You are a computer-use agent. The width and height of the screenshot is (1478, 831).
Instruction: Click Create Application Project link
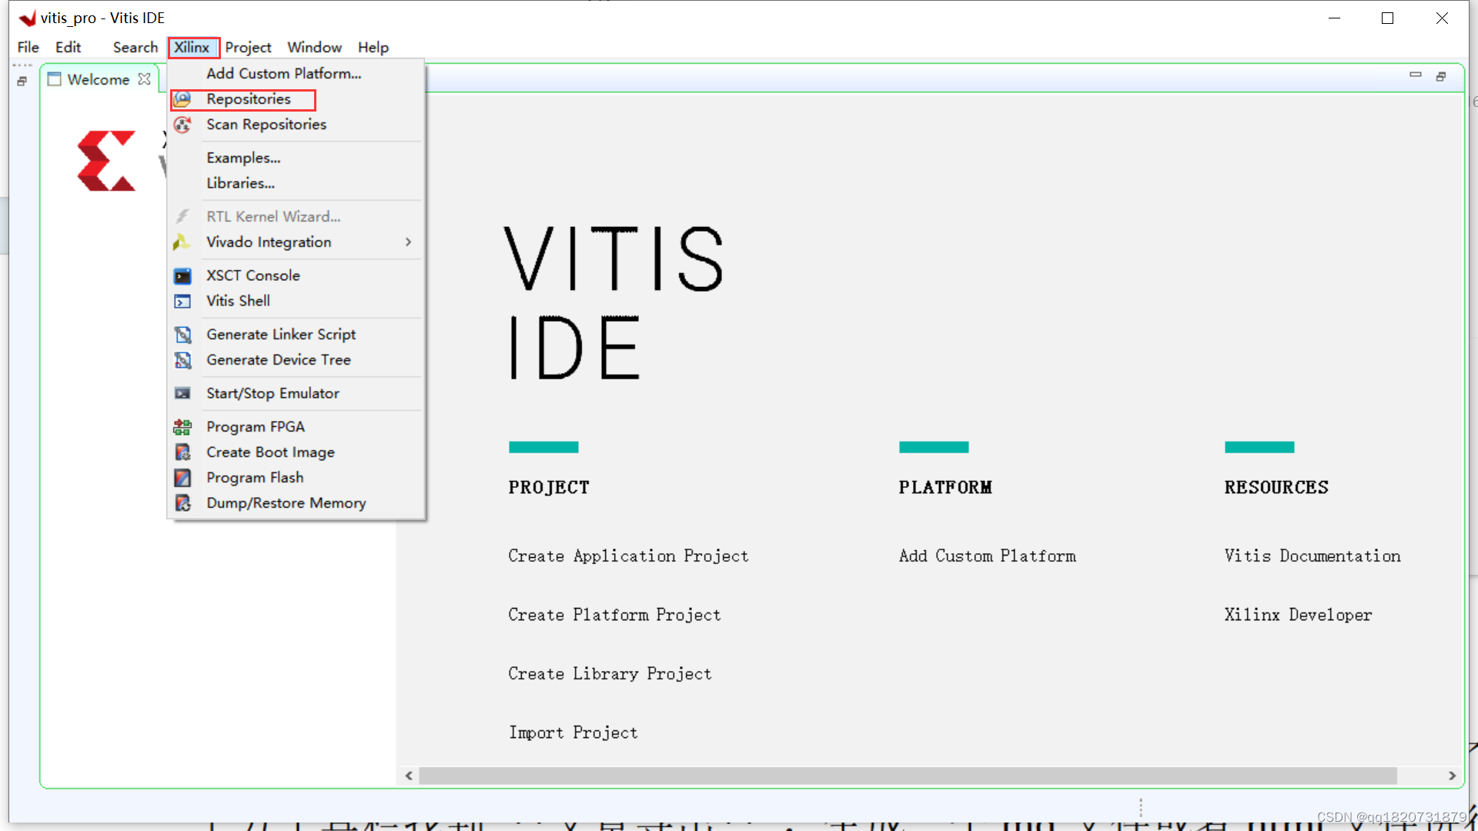point(628,556)
